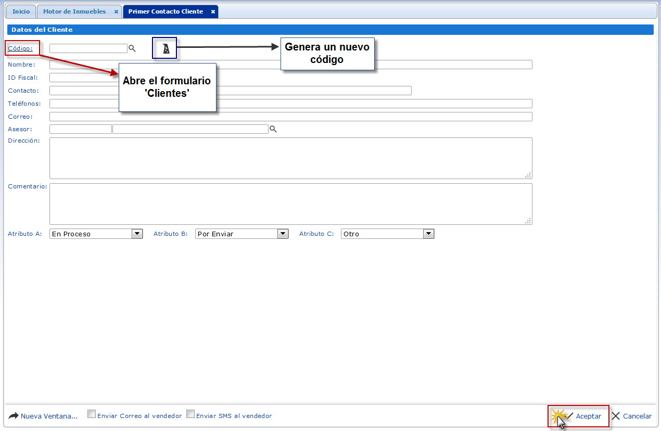The width and height of the screenshot is (661, 431).
Task: Close the Primer Contacto Cliente tab
Action: pos(213,11)
